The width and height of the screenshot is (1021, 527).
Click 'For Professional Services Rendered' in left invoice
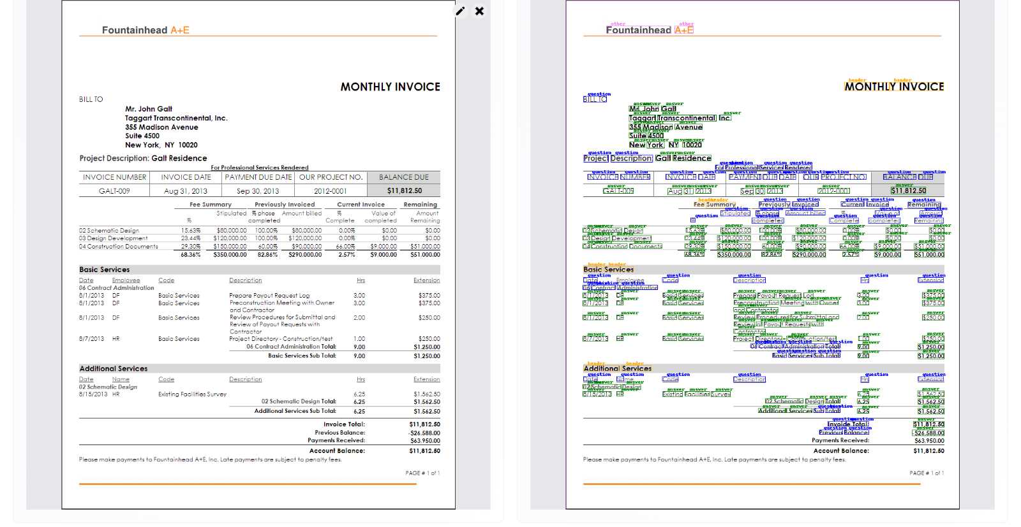[260, 168]
